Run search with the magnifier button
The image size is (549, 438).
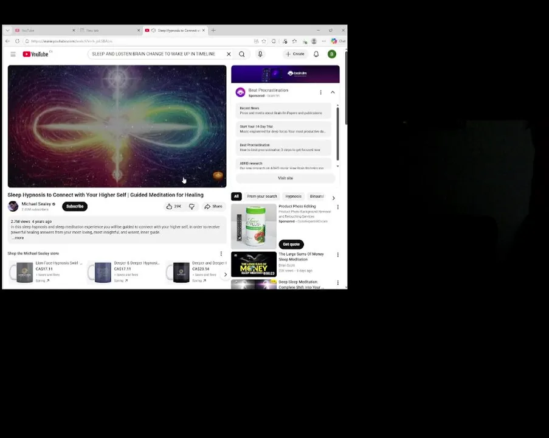(241, 54)
